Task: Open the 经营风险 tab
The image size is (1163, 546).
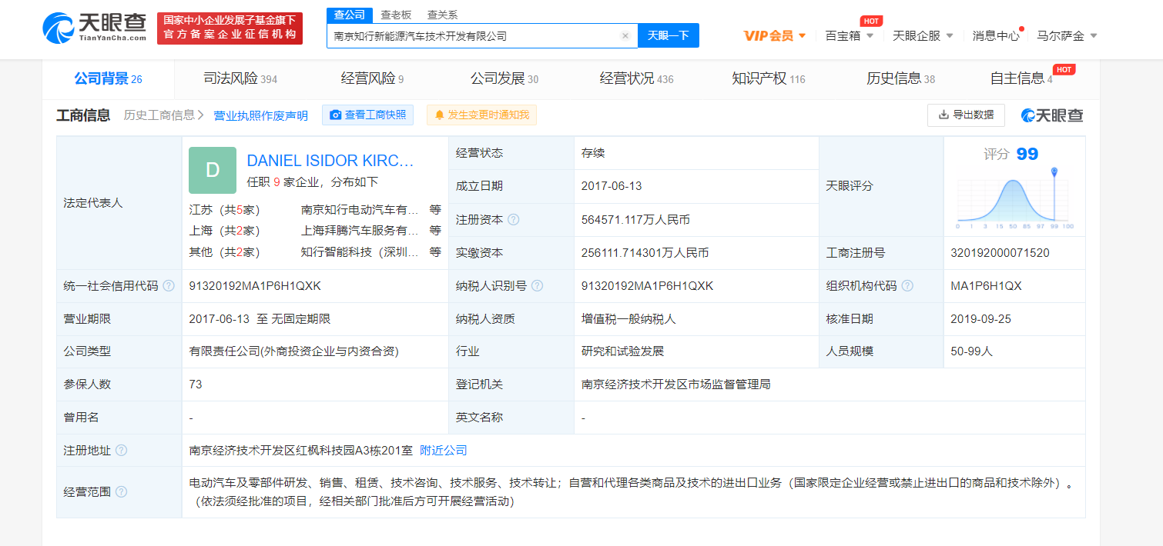Action: [x=372, y=78]
